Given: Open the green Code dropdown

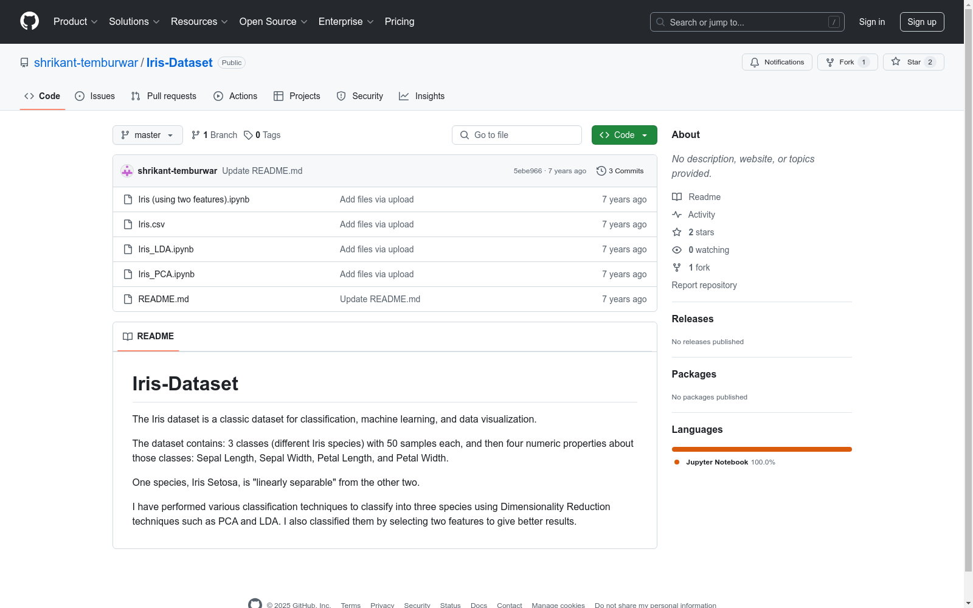Looking at the screenshot, I should (624, 135).
